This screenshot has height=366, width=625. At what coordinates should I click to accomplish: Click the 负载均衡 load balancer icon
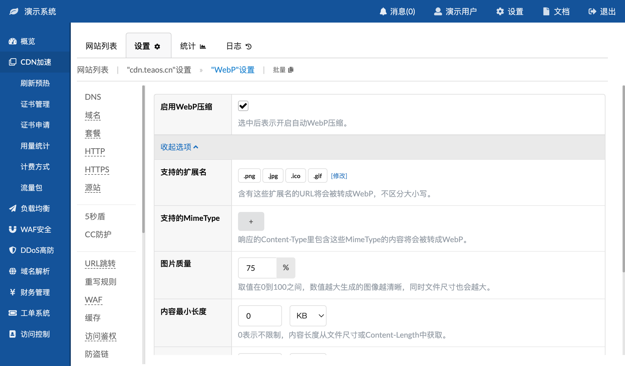pos(12,208)
